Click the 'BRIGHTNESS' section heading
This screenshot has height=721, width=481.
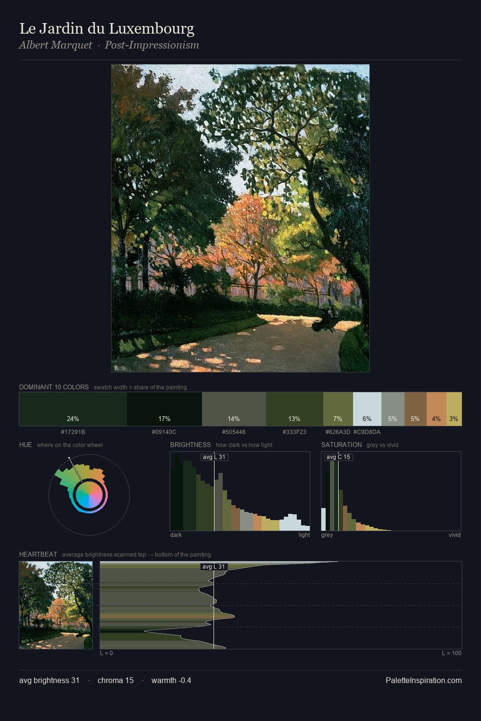point(190,445)
